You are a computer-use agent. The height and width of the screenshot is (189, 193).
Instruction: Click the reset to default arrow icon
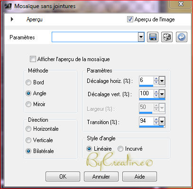point(182,37)
